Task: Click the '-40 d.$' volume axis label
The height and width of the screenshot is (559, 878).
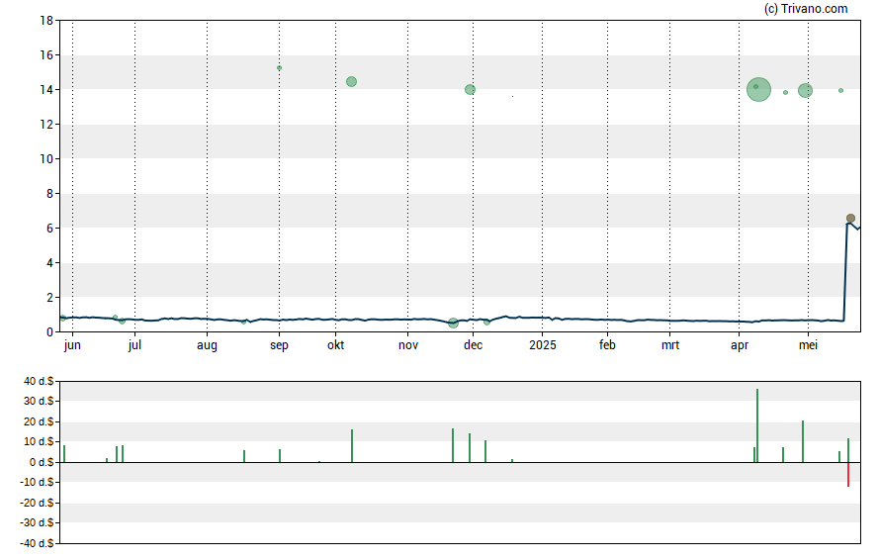Action: [x=37, y=543]
